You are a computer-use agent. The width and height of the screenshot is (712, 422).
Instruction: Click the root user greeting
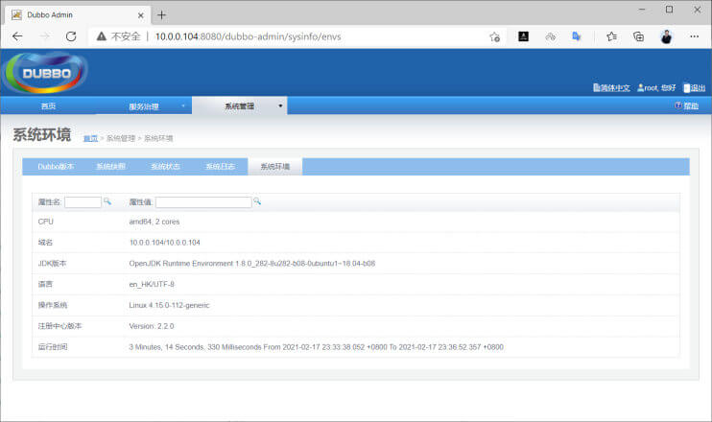click(x=656, y=87)
